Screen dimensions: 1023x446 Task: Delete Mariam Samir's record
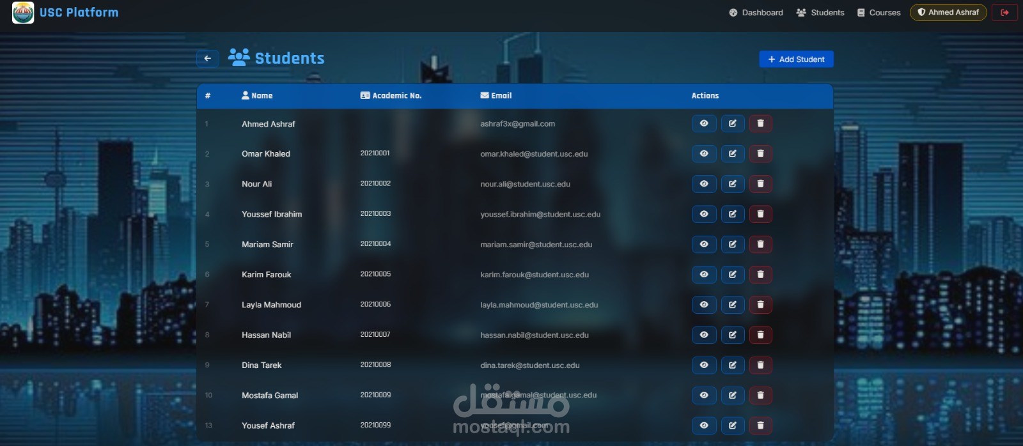pyautogui.click(x=760, y=244)
